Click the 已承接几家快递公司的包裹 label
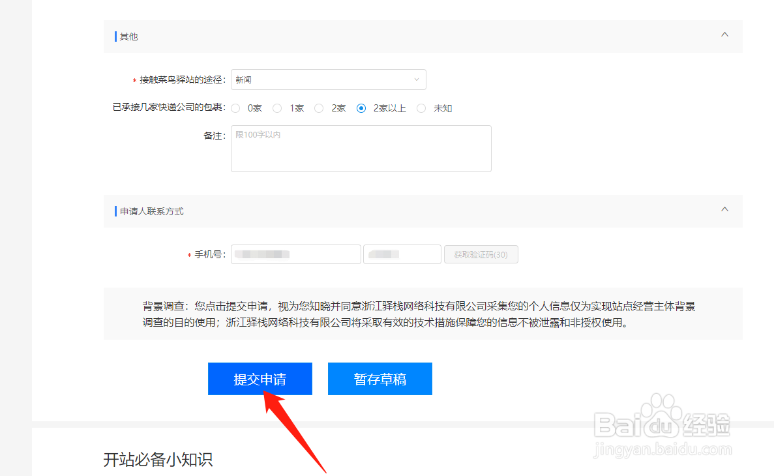774x476 pixels. coord(169,108)
